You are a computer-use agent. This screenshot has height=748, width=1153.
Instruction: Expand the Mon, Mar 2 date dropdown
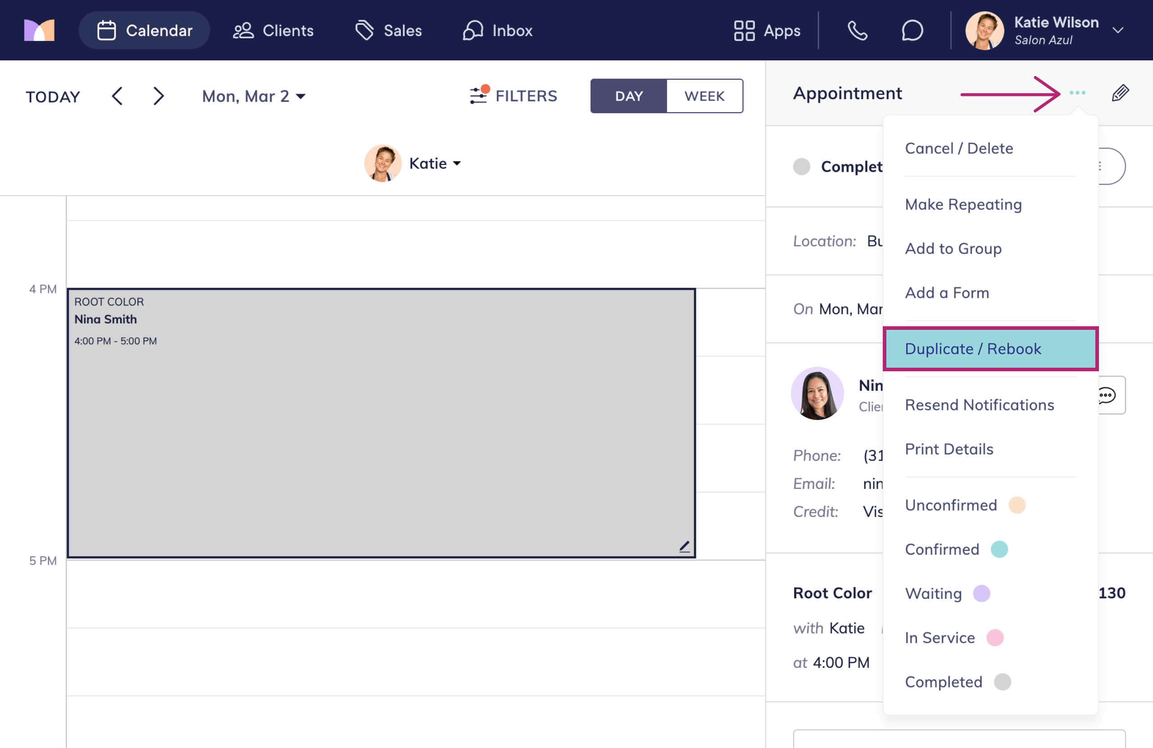254,96
